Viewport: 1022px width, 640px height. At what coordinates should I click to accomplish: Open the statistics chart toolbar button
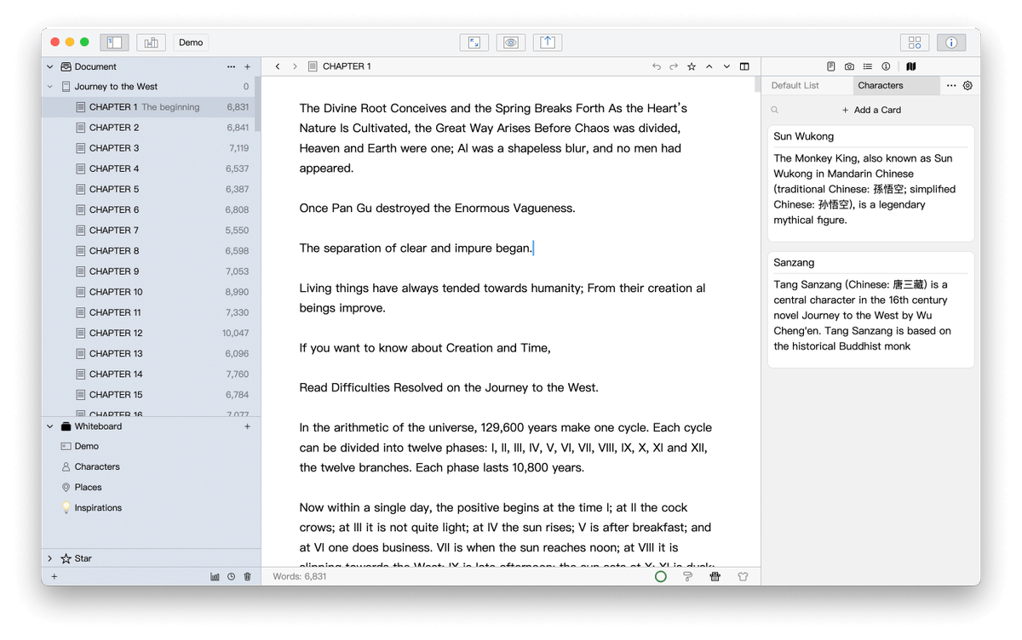(x=151, y=43)
